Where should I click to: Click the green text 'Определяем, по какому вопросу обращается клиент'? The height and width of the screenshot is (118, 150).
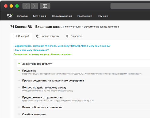point(42,54)
